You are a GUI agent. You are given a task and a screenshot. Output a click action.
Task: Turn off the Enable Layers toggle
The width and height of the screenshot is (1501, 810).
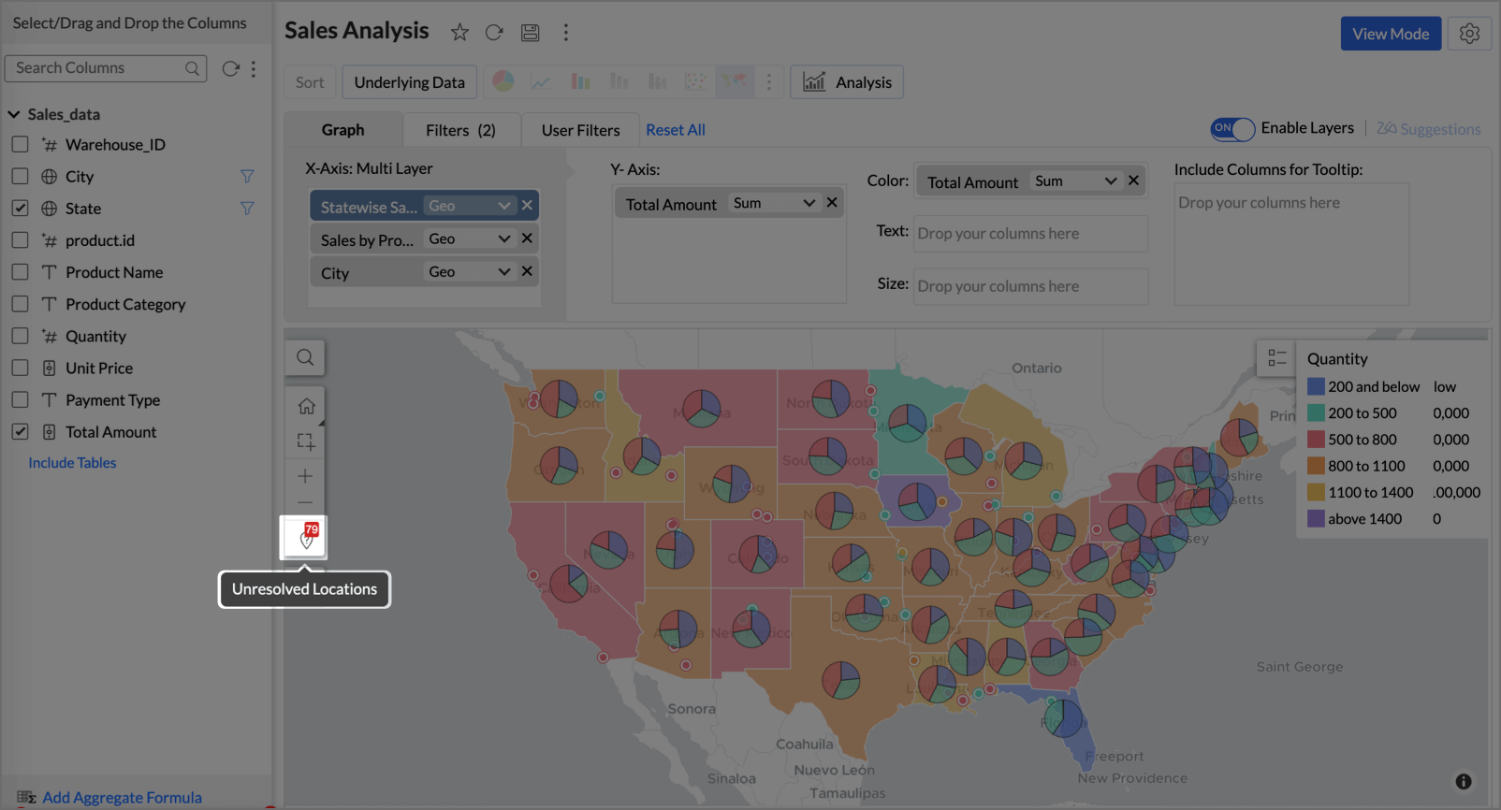click(x=1231, y=128)
